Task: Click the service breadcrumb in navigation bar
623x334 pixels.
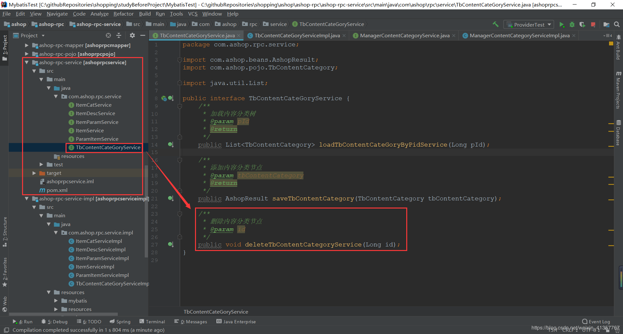Action: [x=275, y=24]
